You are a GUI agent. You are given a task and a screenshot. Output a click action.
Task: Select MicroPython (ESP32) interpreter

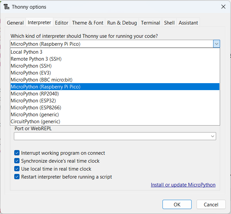point(115,101)
